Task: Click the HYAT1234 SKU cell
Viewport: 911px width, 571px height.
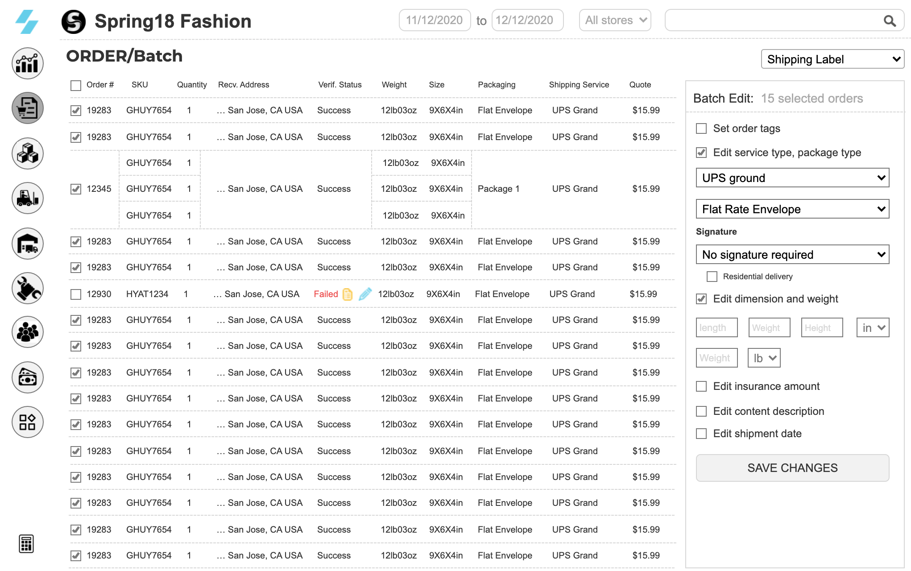Action: tap(147, 294)
